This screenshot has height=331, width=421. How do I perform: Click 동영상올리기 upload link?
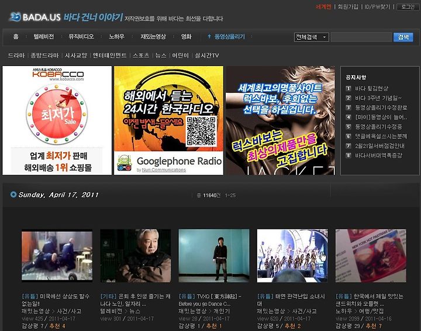230,36
